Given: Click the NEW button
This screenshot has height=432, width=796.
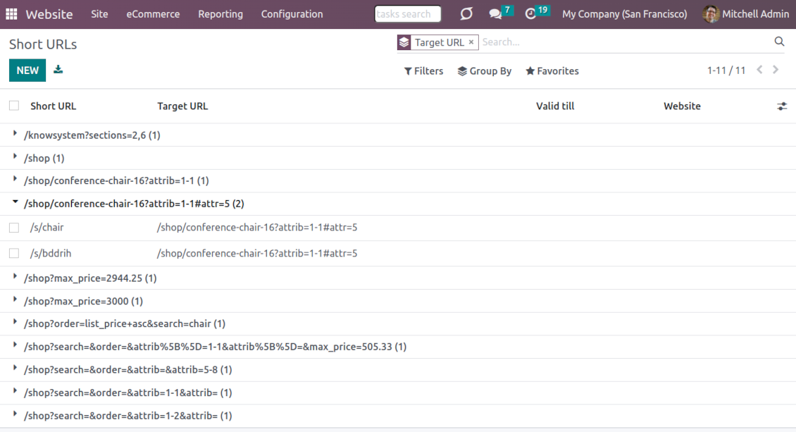Looking at the screenshot, I should pyautogui.click(x=27, y=70).
